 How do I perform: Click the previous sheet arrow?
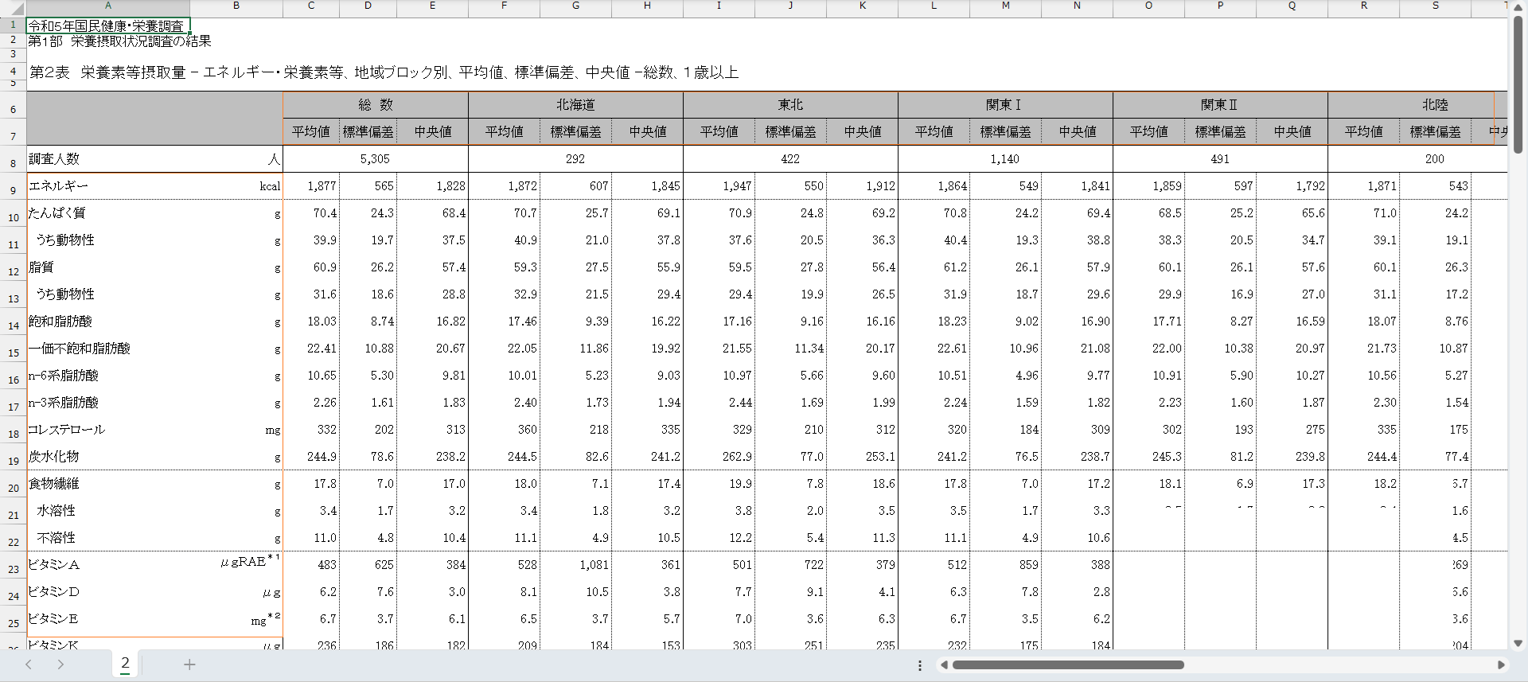coord(29,664)
